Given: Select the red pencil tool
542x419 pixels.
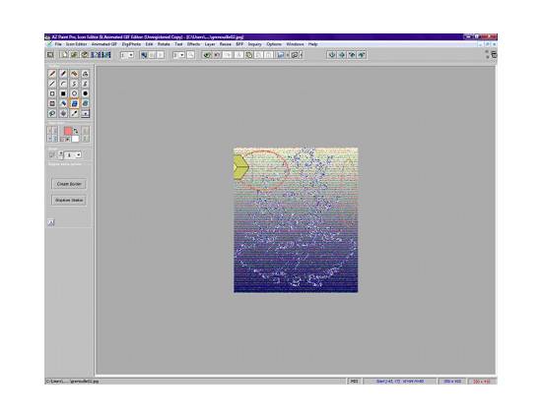Looking at the screenshot, I should click(x=52, y=74).
